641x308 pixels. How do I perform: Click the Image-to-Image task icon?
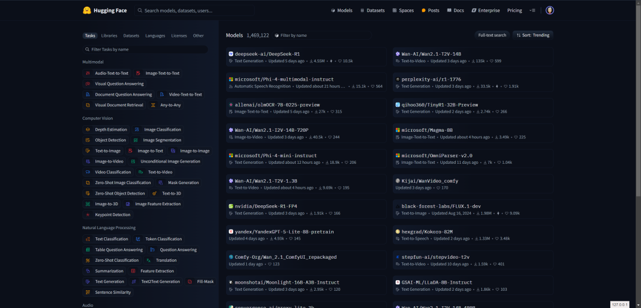pyautogui.click(x=173, y=151)
